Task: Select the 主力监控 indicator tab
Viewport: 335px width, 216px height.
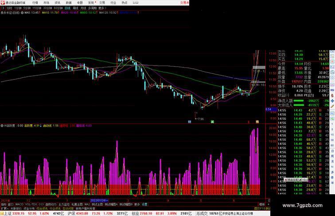Action: (x=64, y=204)
